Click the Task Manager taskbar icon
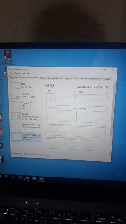This screenshot has height=224, width=126. (41, 178)
